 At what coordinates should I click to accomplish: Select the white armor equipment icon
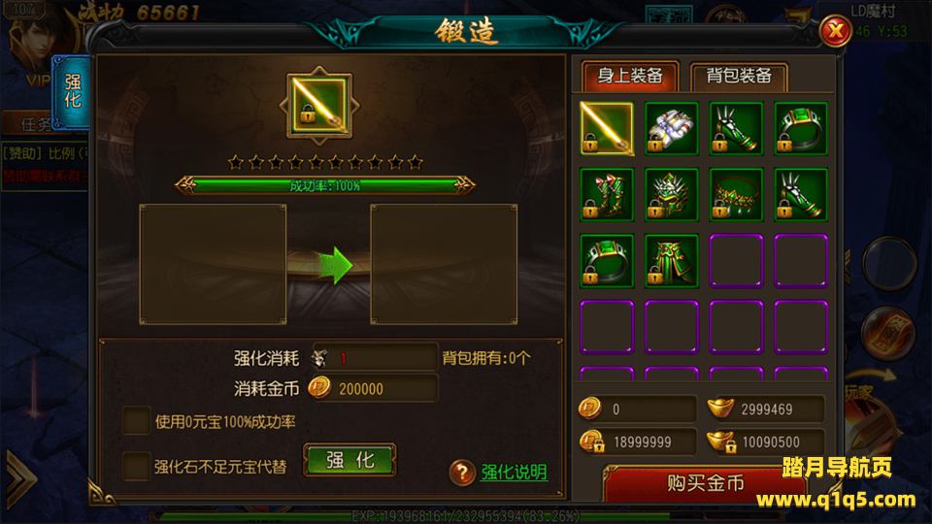672,128
